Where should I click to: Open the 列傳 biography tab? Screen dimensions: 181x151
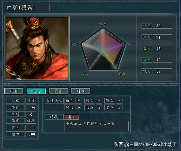[80, 91]
